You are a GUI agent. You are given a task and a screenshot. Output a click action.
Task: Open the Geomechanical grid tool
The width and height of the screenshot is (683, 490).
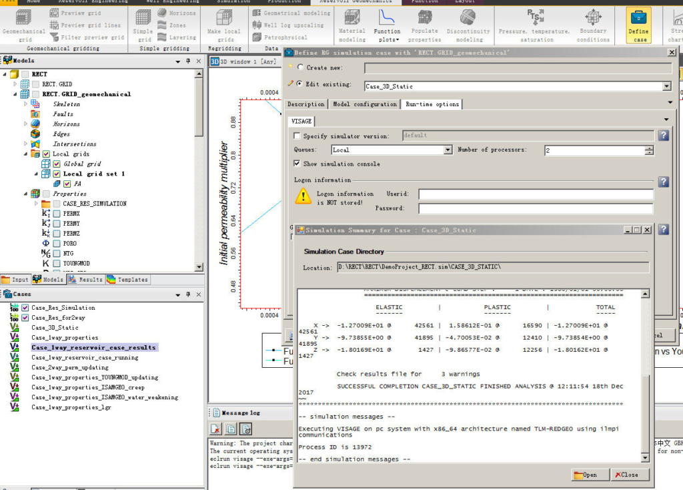[x=23, y=25]
